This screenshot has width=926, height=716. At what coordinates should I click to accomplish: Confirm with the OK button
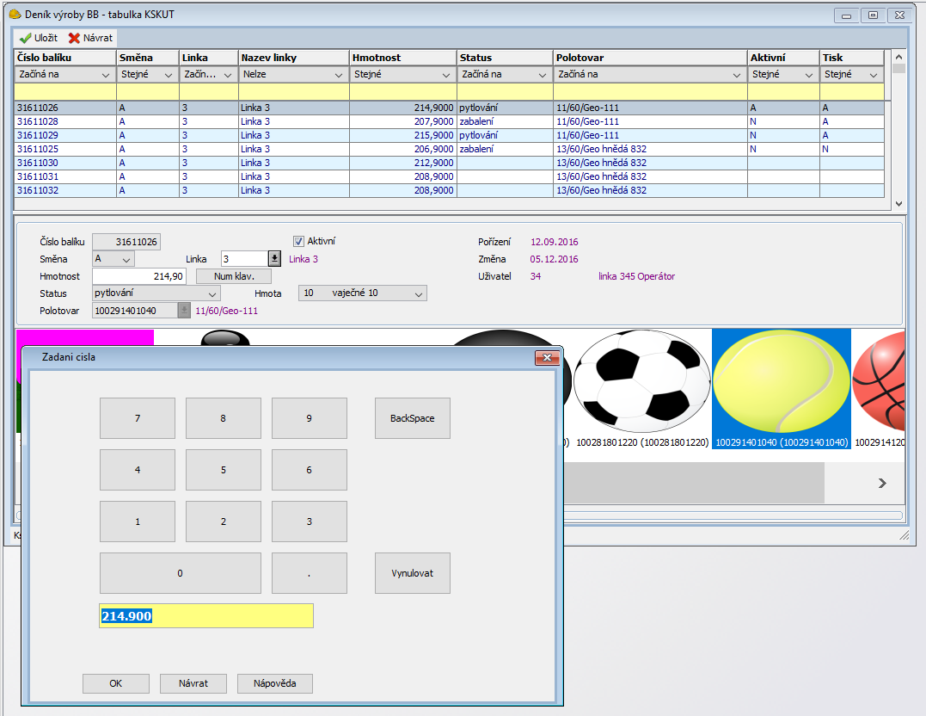(115, 683)
